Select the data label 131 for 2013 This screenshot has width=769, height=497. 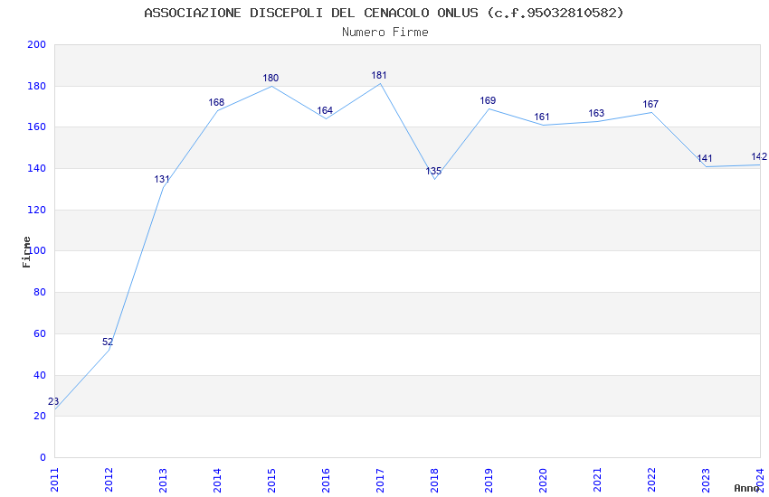coord(162,179)
